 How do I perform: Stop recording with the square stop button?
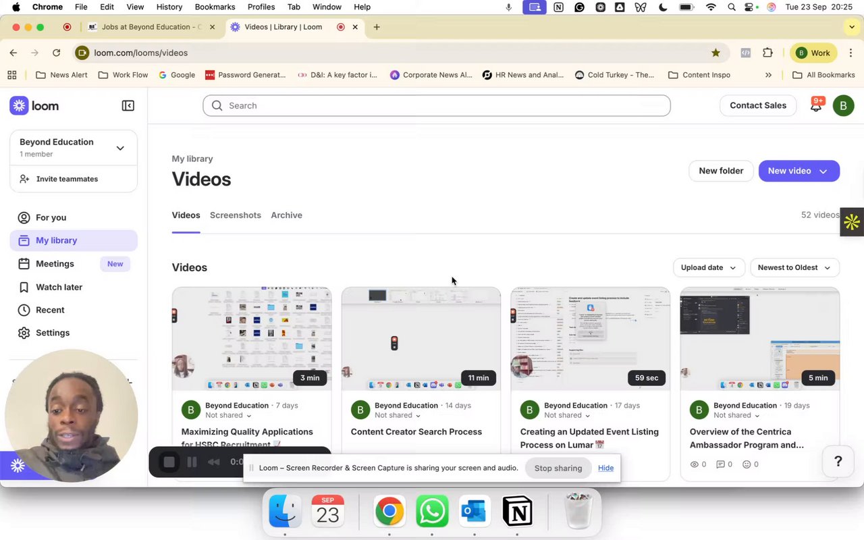click(169, 462)
